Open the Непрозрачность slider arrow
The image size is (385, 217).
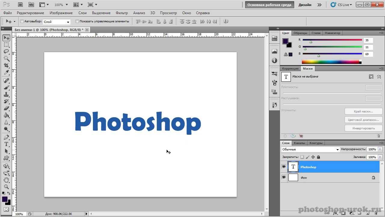point(380,149)
